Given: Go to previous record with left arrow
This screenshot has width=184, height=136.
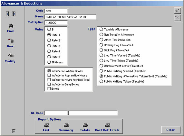Looking at the screenshot, I should point(8,14).
